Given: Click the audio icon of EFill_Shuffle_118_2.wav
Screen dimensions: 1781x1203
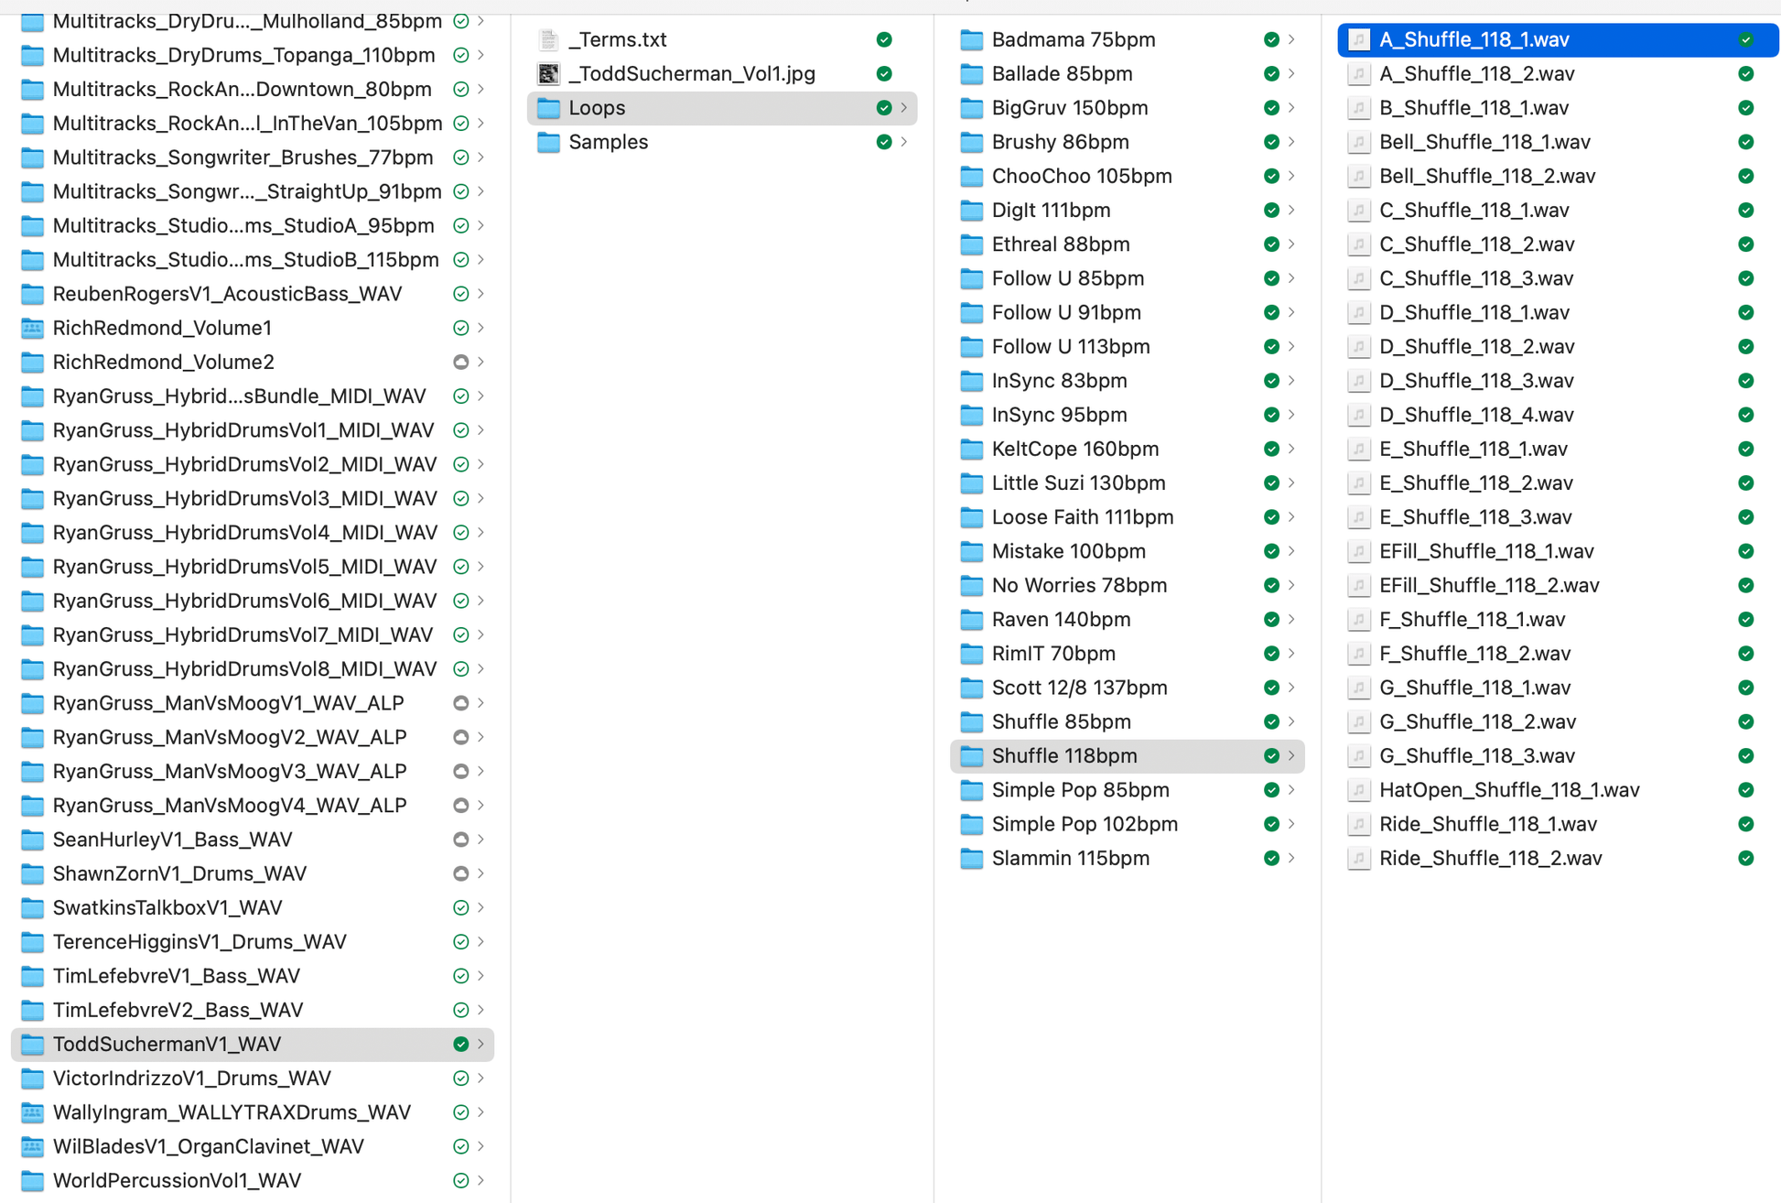Looking at the screenshot, I should [1359, 585].
